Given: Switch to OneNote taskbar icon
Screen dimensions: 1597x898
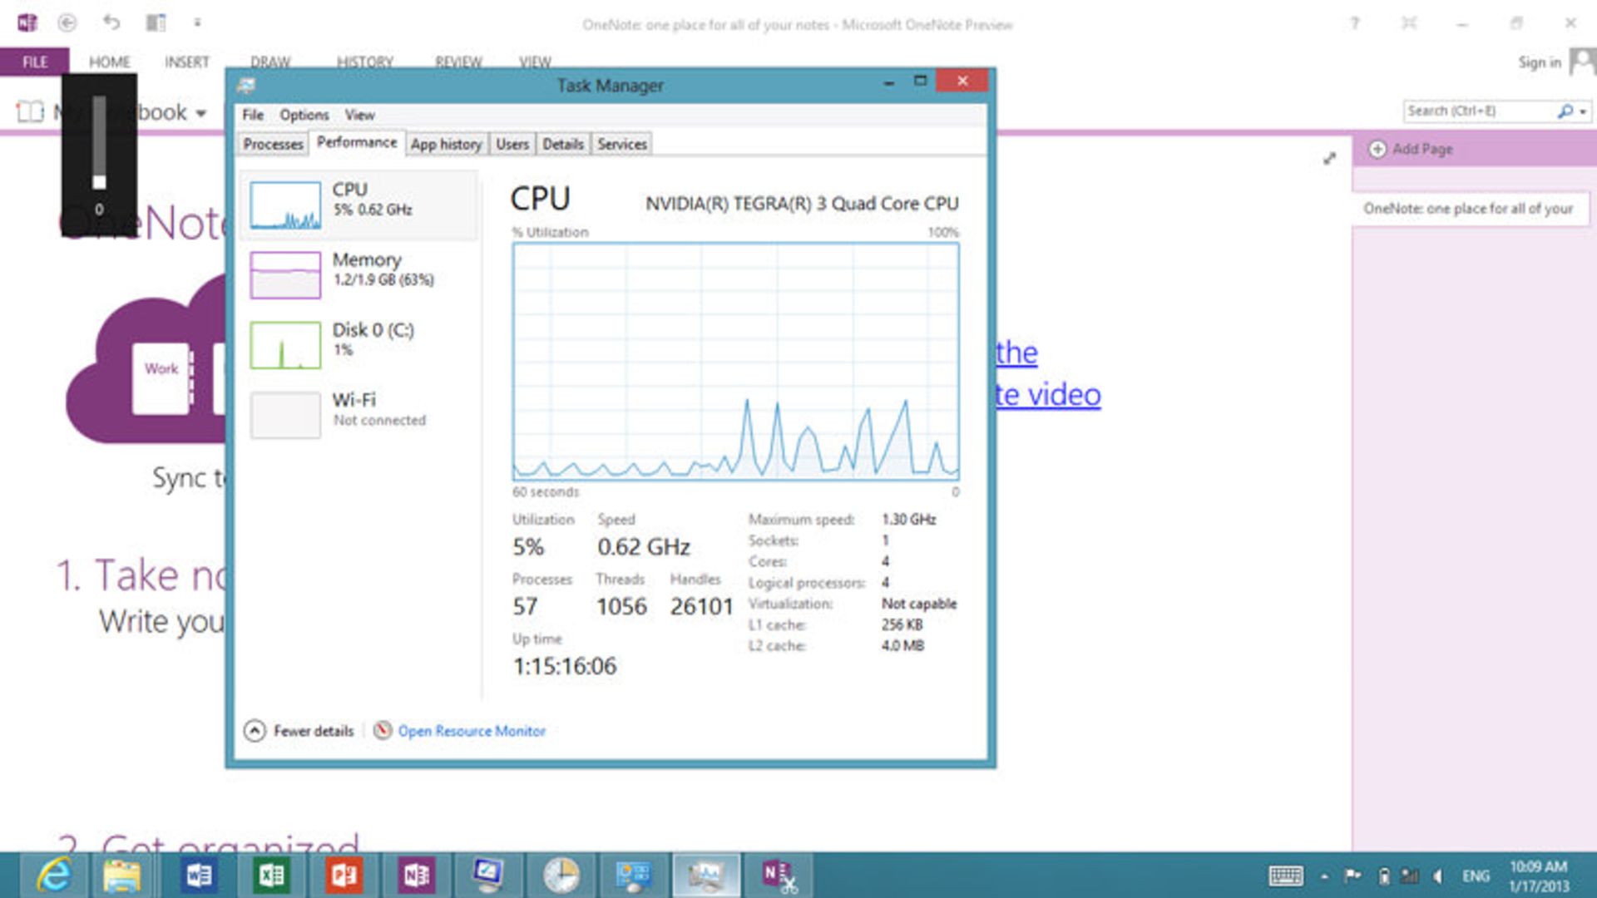Looking at the screenshot, I should tap(416, 876).
